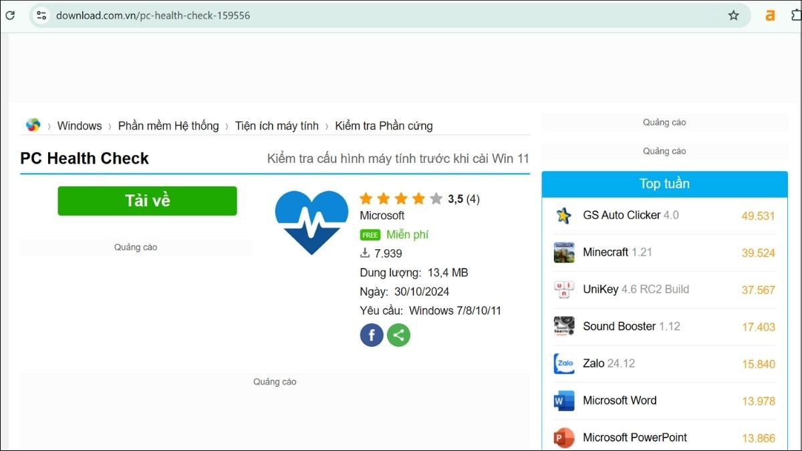Click the 17.403 download count

point(758,327)
